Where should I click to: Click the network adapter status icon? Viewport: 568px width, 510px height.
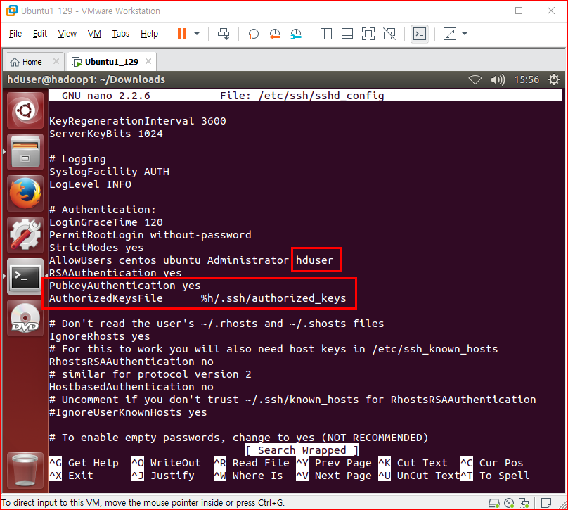[x=524, y=503]
